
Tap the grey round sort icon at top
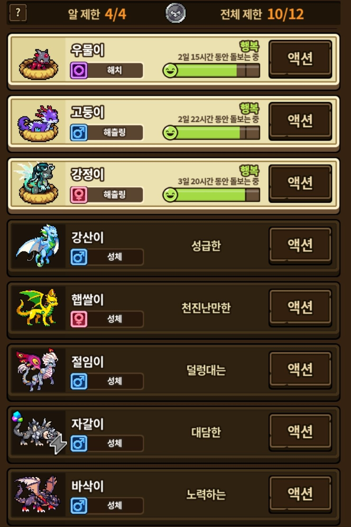[175, 13]
